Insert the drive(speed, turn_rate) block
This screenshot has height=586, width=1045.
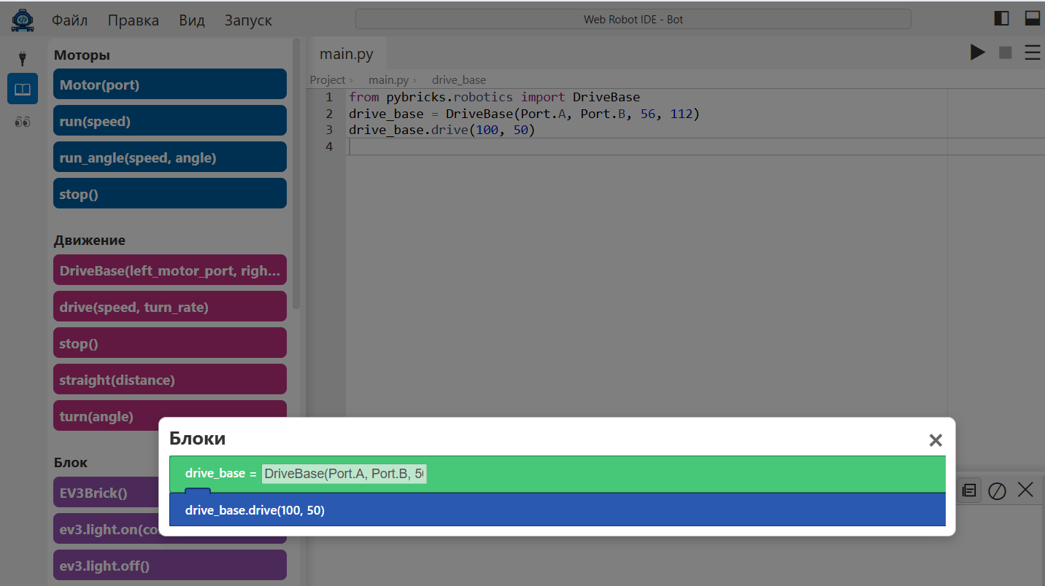point(170,307)
